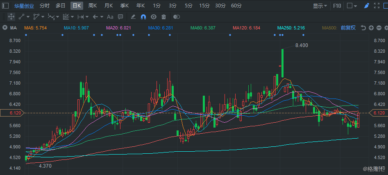Open the arrow tool dropdown arrow
The image size is (388, 175).
click(x=102, y=17)
